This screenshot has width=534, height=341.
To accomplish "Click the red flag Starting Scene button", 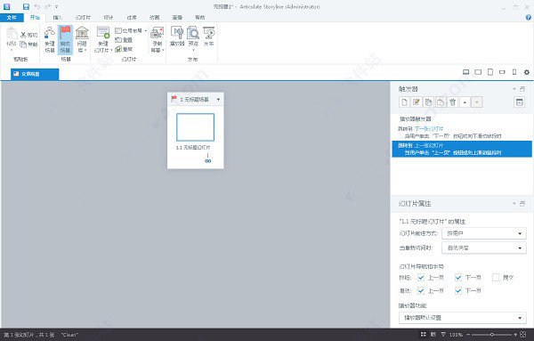I will pyautogui.click(x=65, y=39).
